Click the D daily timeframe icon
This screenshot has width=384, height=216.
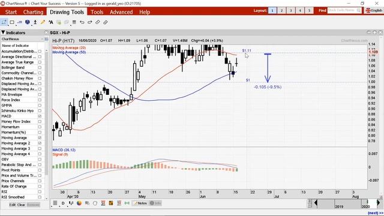tap(63, 203)
